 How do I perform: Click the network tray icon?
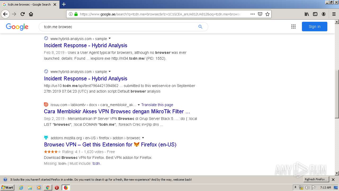coord(301,188)
